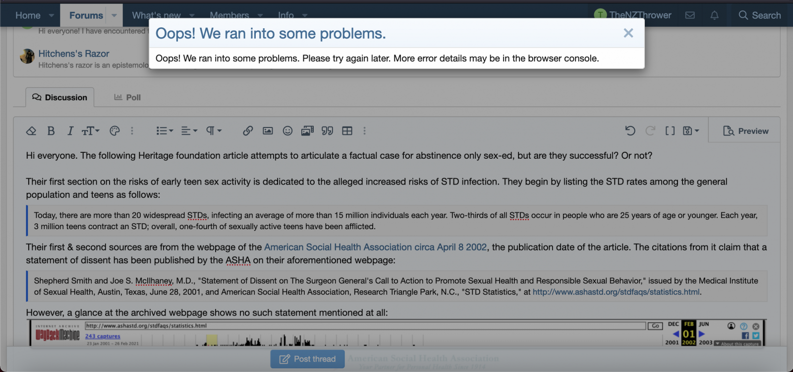Image resolution: width=793 pixels, height=372 pixels.
Task: Toggle italic formatting in the editor
Action: pos(70,131)
